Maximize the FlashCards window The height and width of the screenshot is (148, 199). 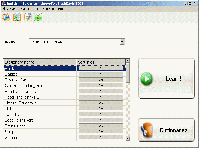coord(190,4)
